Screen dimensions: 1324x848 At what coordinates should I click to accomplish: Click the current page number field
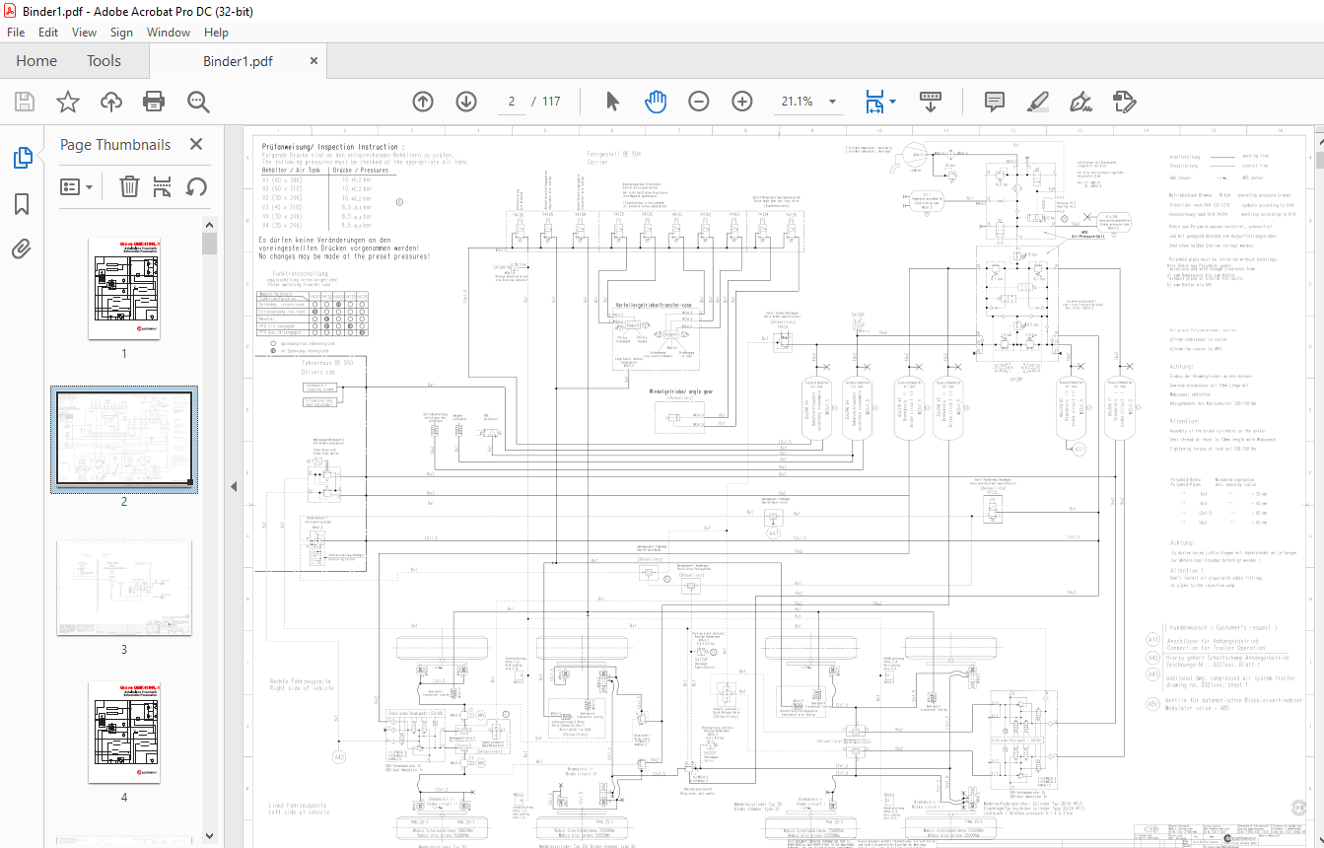click(512, 102)
